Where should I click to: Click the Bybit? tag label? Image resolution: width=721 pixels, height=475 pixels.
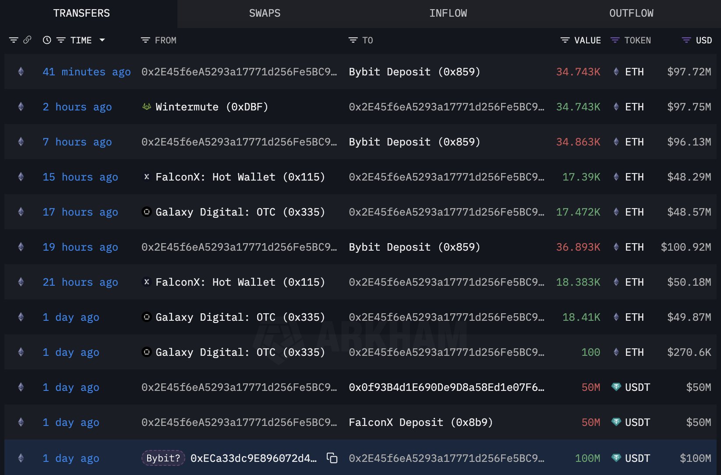click(163, 458)
